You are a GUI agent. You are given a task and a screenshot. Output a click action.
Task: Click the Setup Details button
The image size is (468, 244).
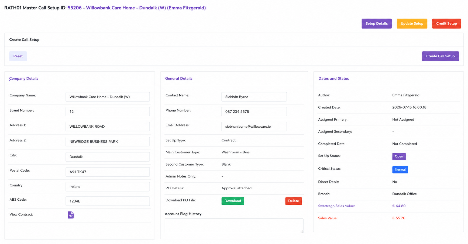[x=376, y=24]
